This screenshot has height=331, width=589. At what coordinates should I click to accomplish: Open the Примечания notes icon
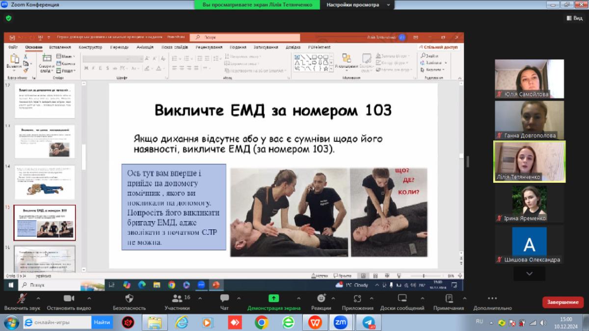448,299
